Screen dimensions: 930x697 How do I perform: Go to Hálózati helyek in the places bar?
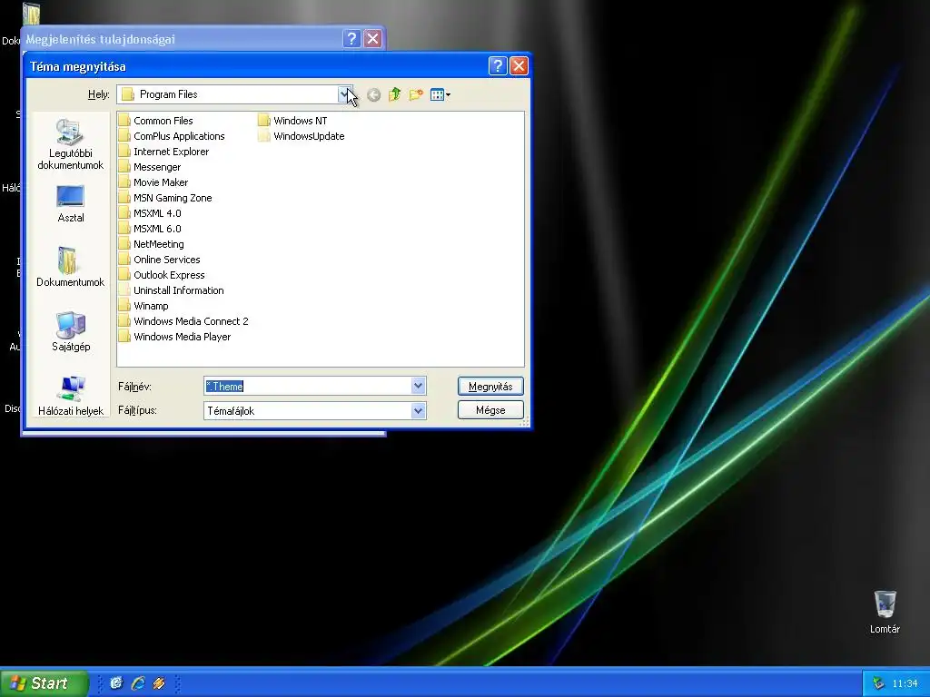[x=71, y=396]
